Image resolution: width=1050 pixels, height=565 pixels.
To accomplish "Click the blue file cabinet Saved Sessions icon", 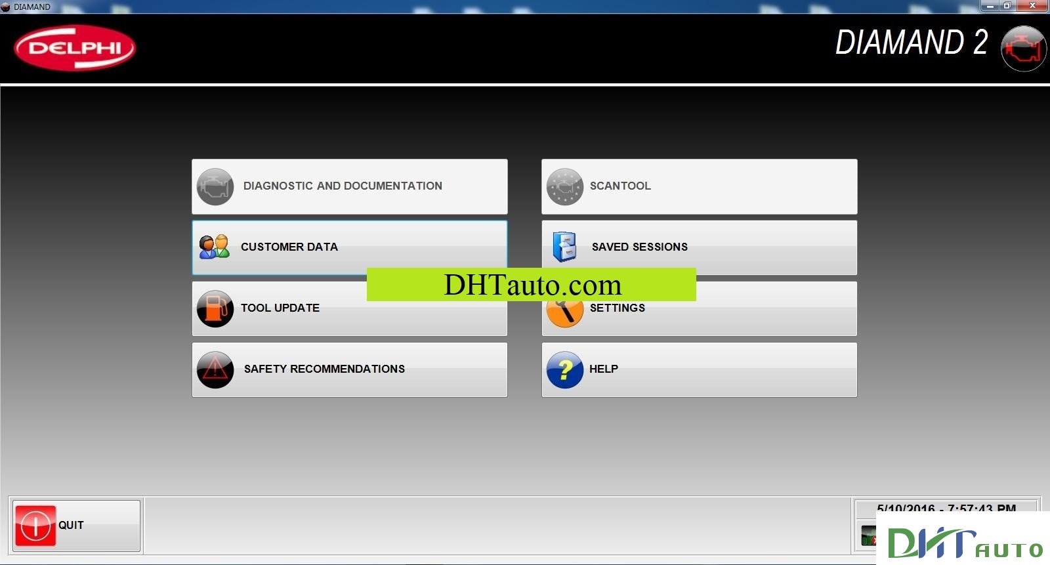I will [564, 247].
